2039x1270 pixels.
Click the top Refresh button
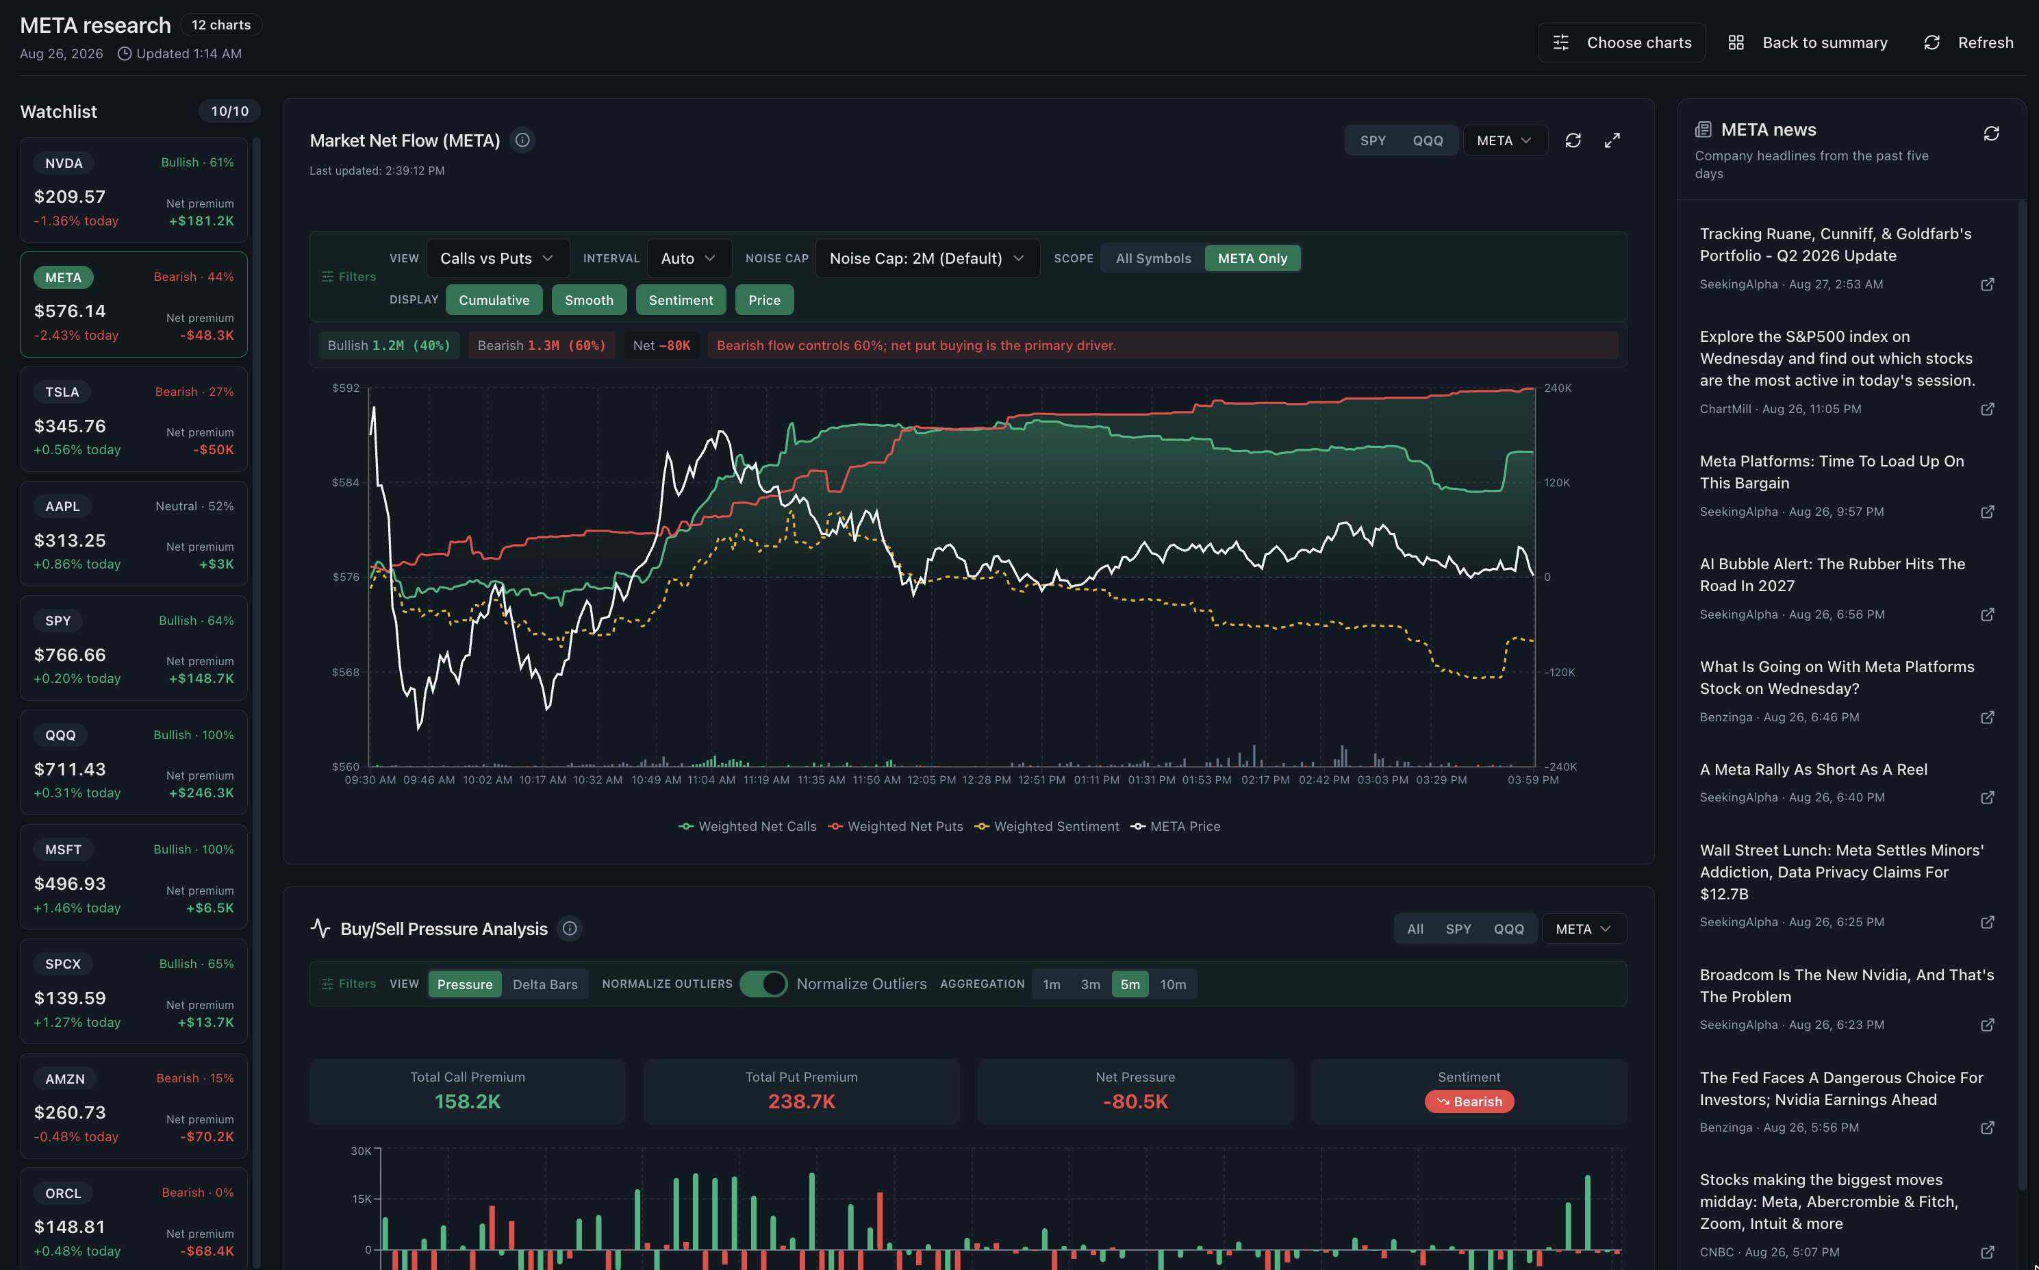tap(1968, 42)
